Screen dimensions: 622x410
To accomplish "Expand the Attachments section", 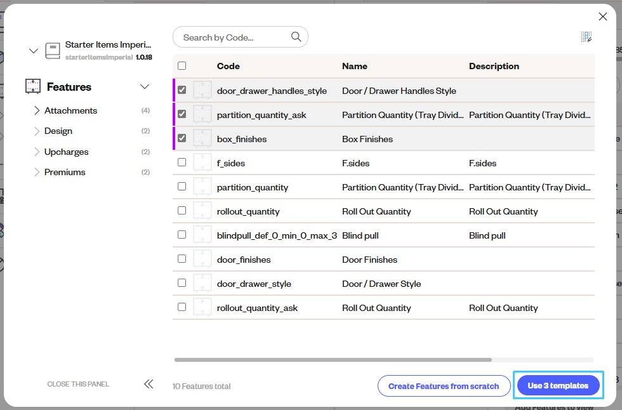I will [x=38, y=110].
